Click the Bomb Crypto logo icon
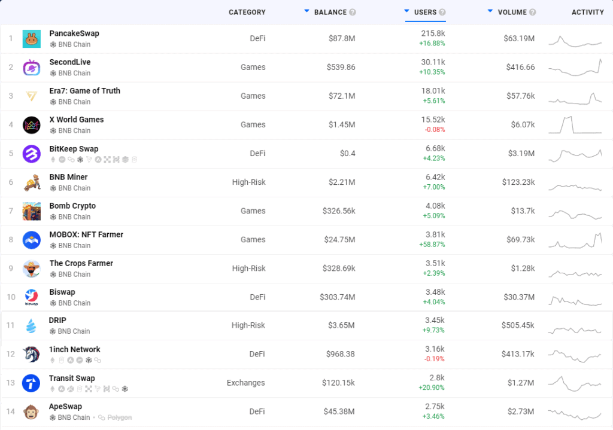 click(32, 211)
